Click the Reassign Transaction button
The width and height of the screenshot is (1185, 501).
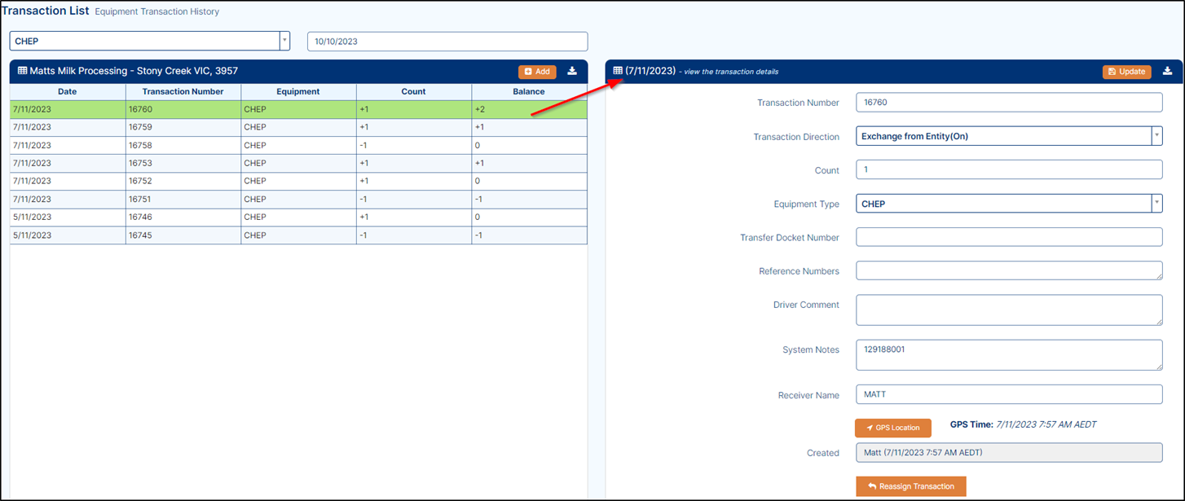(x=911, y=486)
